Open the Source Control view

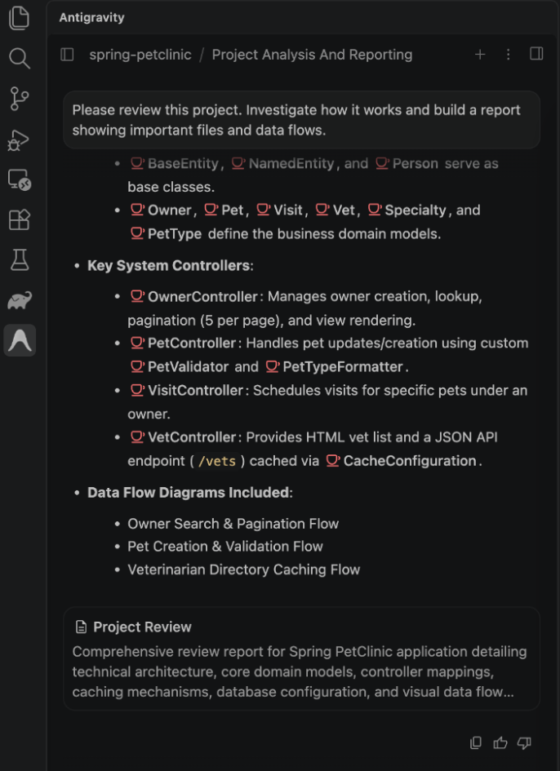click(x=20, y=99)
